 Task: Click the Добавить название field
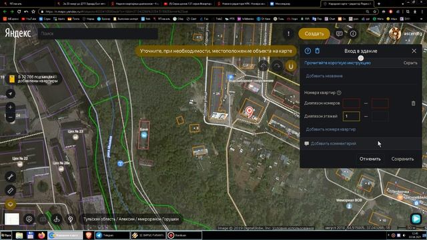click(x=360, y=76)
